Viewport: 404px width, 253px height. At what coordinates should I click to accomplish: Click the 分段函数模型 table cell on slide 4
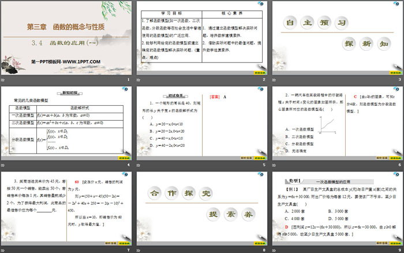coord(23,140)
